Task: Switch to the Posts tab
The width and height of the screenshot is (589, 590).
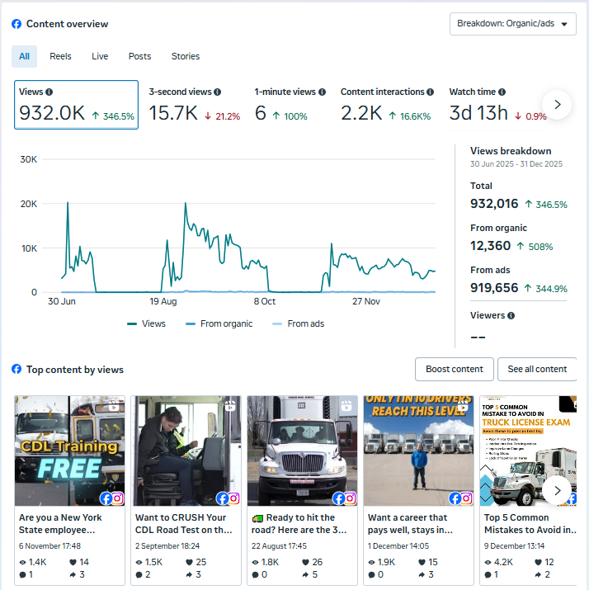Action: pos(139,56)
